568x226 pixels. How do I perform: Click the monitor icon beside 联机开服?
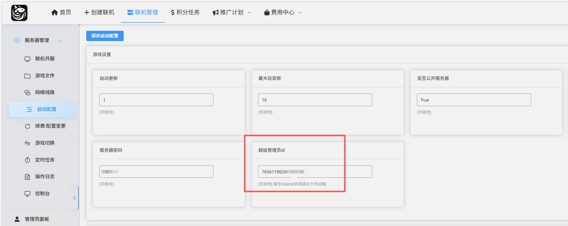[x=27, y=59]
